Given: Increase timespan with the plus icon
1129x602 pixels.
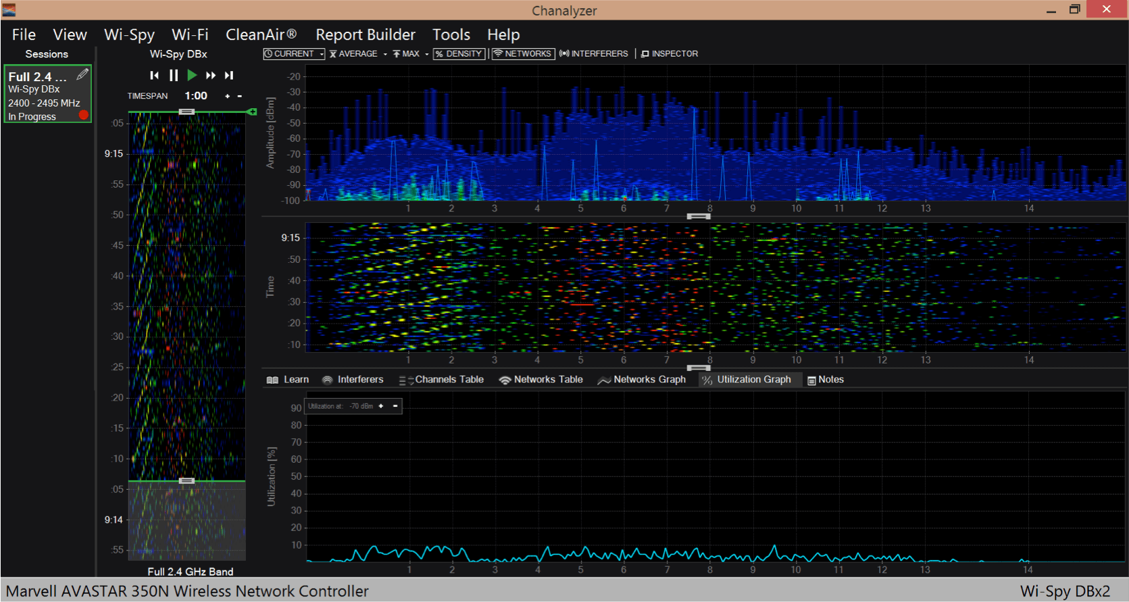Looking at the screenshot, I should point(227,96).
